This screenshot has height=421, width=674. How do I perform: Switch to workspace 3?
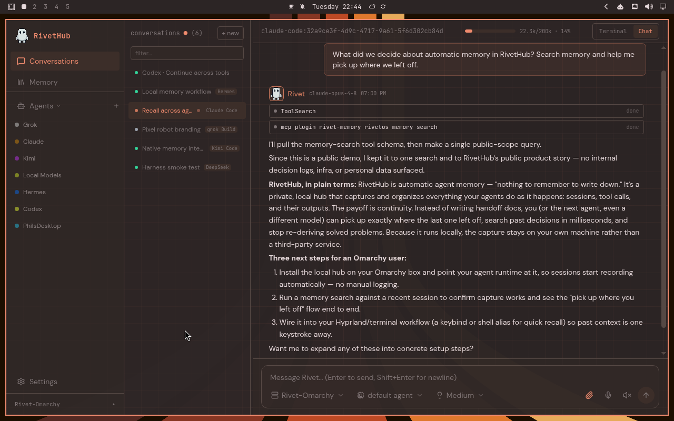pyautogui.click(x=46, y=7)
